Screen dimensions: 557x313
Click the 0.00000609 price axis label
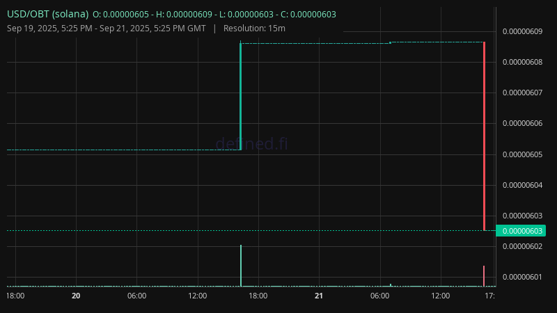point(523,31)
